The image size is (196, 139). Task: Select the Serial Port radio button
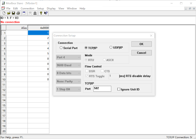61,48
